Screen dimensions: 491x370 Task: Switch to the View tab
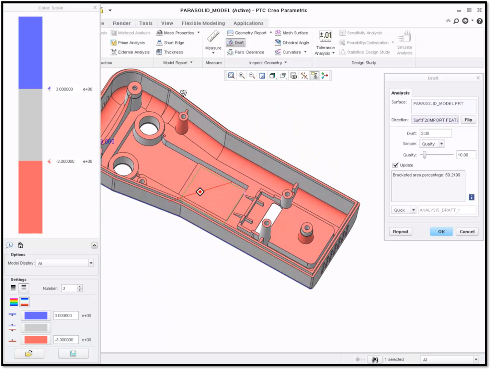tap(167, 23)
